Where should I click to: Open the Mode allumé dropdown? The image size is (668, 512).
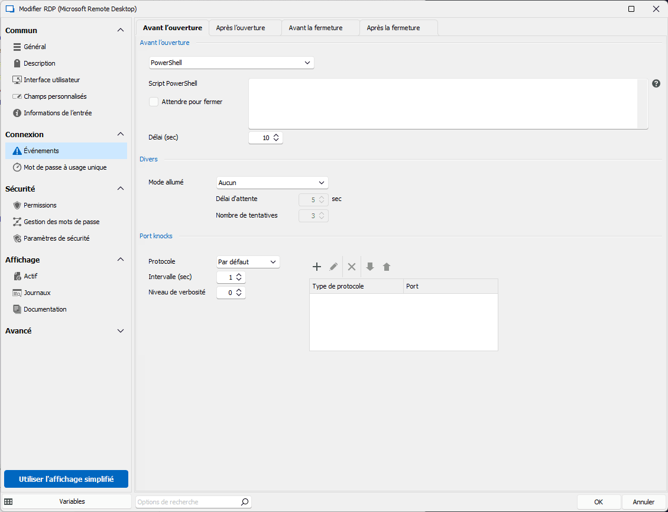[272, 183]
